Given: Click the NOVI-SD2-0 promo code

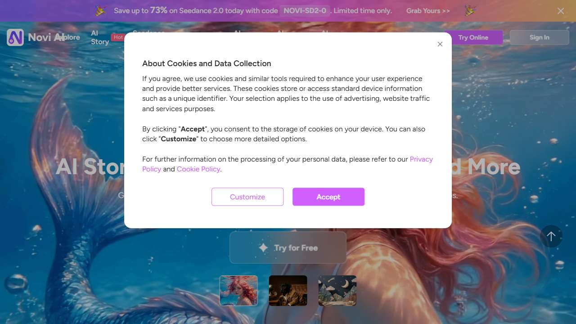Looking at the screenshot, I should pyautogui.click(x=305, y=11).
